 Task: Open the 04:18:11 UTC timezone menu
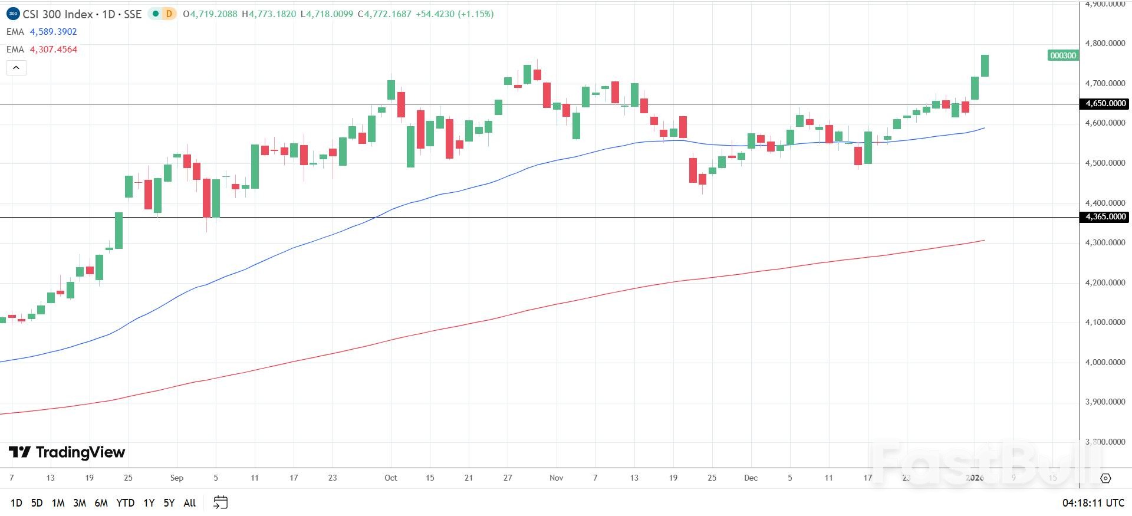point(1093,503)
